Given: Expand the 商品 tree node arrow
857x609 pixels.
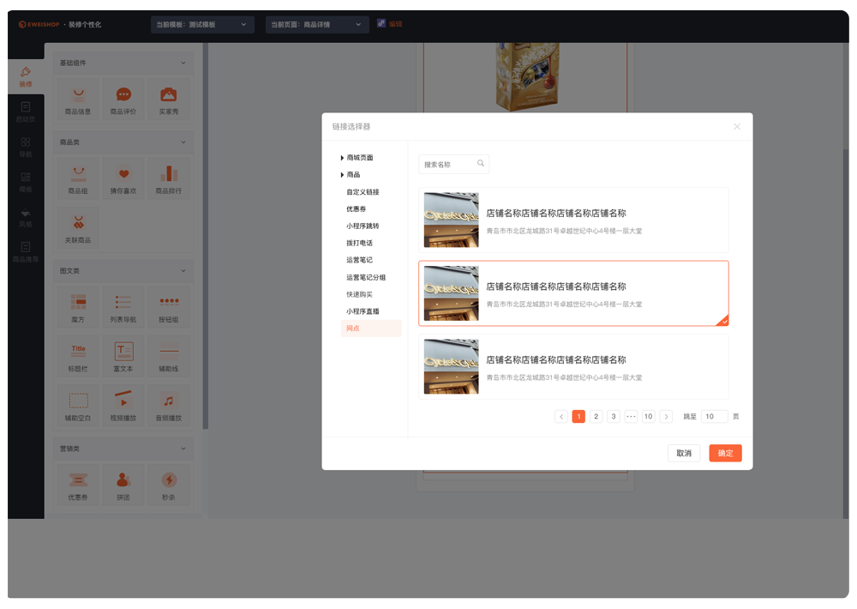Looking at the screenshot, I should pyautogui.click(x=342, y=175).
